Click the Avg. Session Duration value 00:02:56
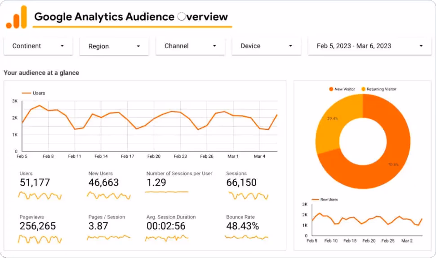Image resolution: width=436 pixels, height=258 pixels. tap(165, 226)
